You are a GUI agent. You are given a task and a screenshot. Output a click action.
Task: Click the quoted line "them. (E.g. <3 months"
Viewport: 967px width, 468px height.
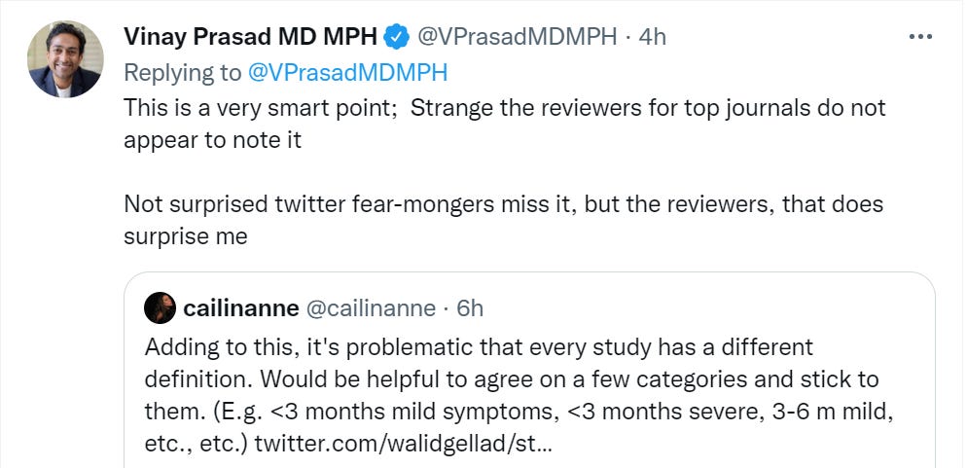[519, 411]
